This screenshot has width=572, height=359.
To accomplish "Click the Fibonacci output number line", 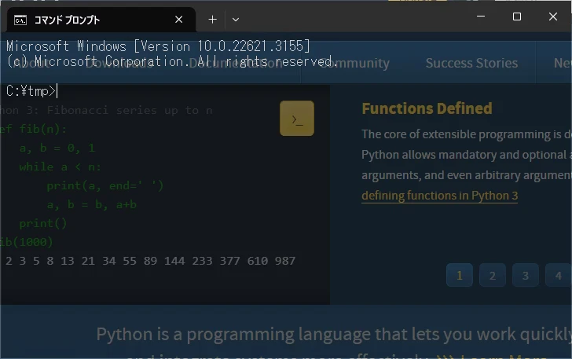I will coord(149,261).
